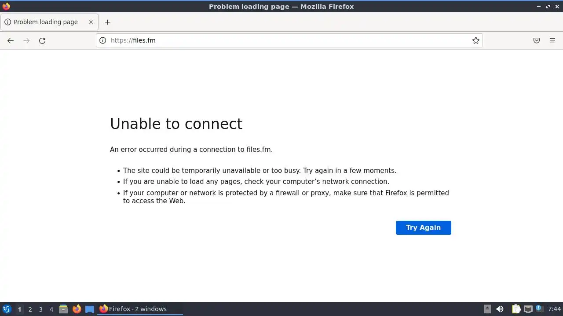This screenshot has height=316, width=563.
Task: Open the volume control in tray
Action: pos(500,309)
